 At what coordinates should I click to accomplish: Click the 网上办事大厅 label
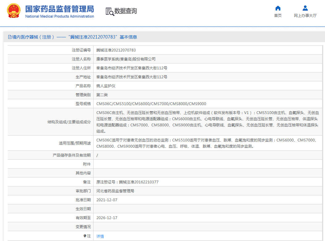(305, 15)
